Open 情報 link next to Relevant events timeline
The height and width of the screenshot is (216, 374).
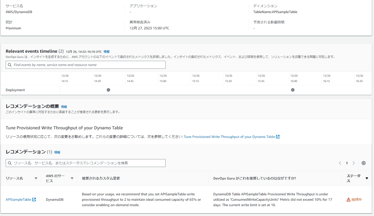point(107,51)
